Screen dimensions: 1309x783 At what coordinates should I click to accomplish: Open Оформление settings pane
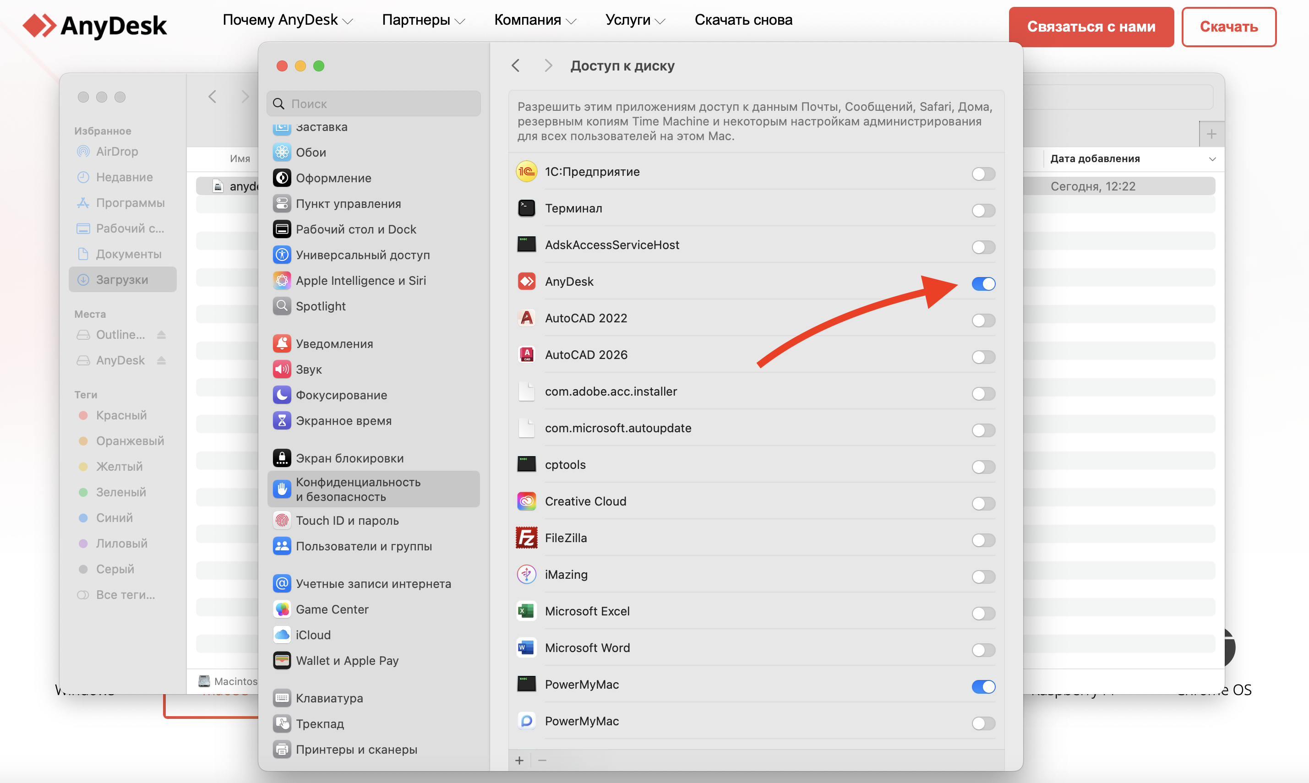click(374, 178)
